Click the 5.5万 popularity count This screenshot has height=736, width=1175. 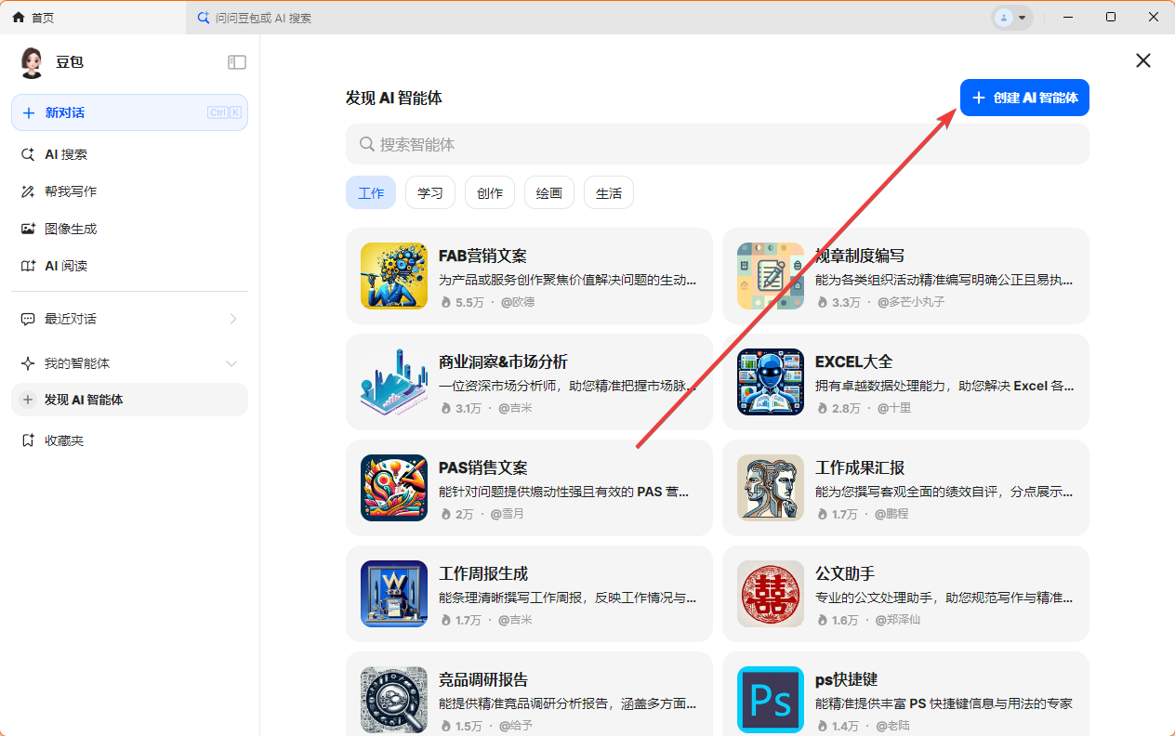[x=469, y=302]
